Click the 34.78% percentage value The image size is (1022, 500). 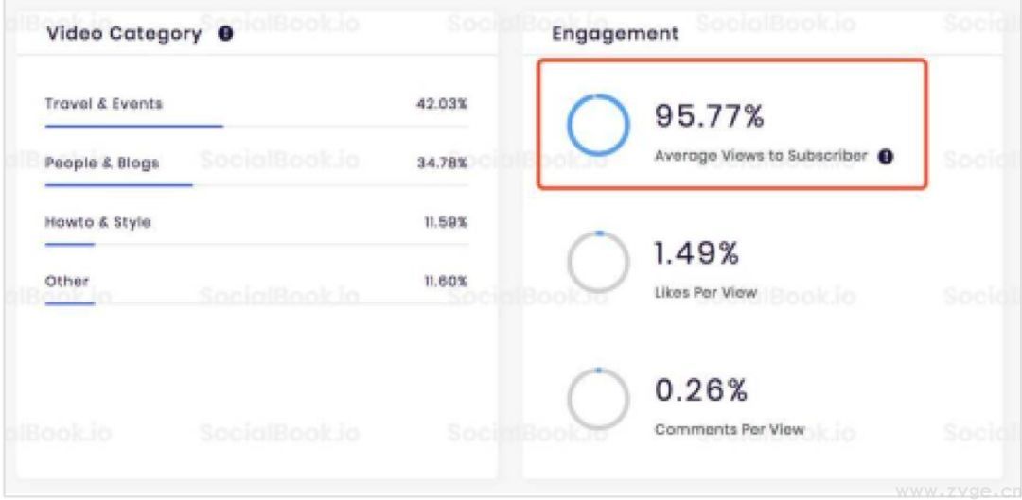(x=442, y=164)
